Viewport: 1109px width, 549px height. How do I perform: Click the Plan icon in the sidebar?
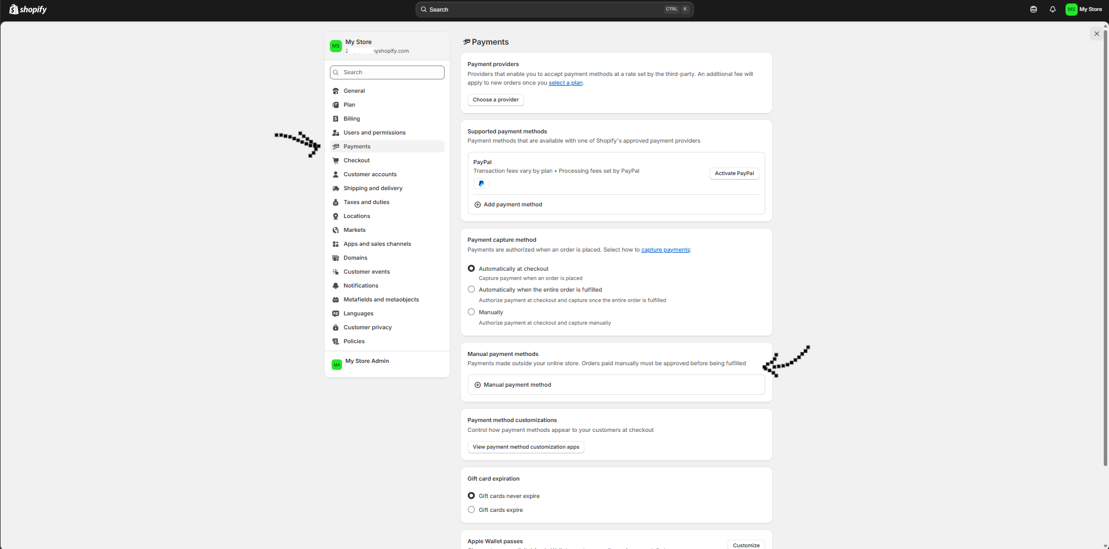336,105
